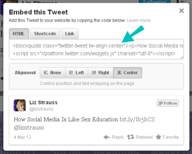This screenshot has height=154, width=192.
Task: Click the Reply arrow icon
Action: tap(107, 137)
